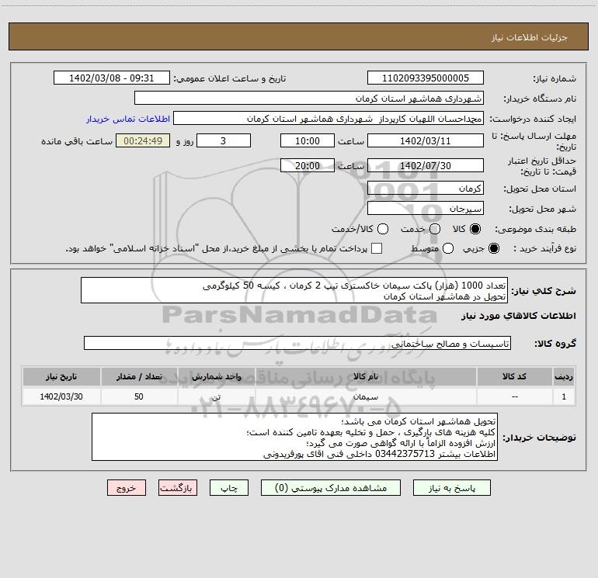Click need number field 1102093395000005
The width and height of the screenshot is (598, 578).
point(426,78)
